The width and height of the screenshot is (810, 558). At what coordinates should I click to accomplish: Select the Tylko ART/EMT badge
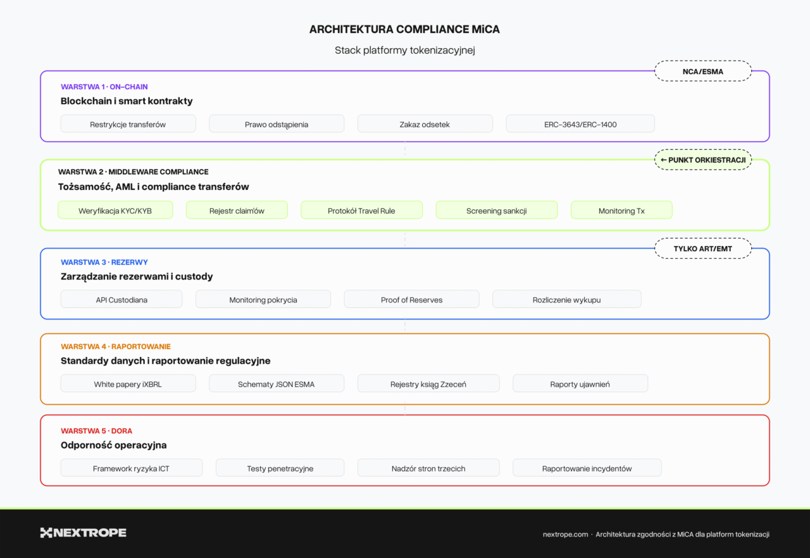702,249
